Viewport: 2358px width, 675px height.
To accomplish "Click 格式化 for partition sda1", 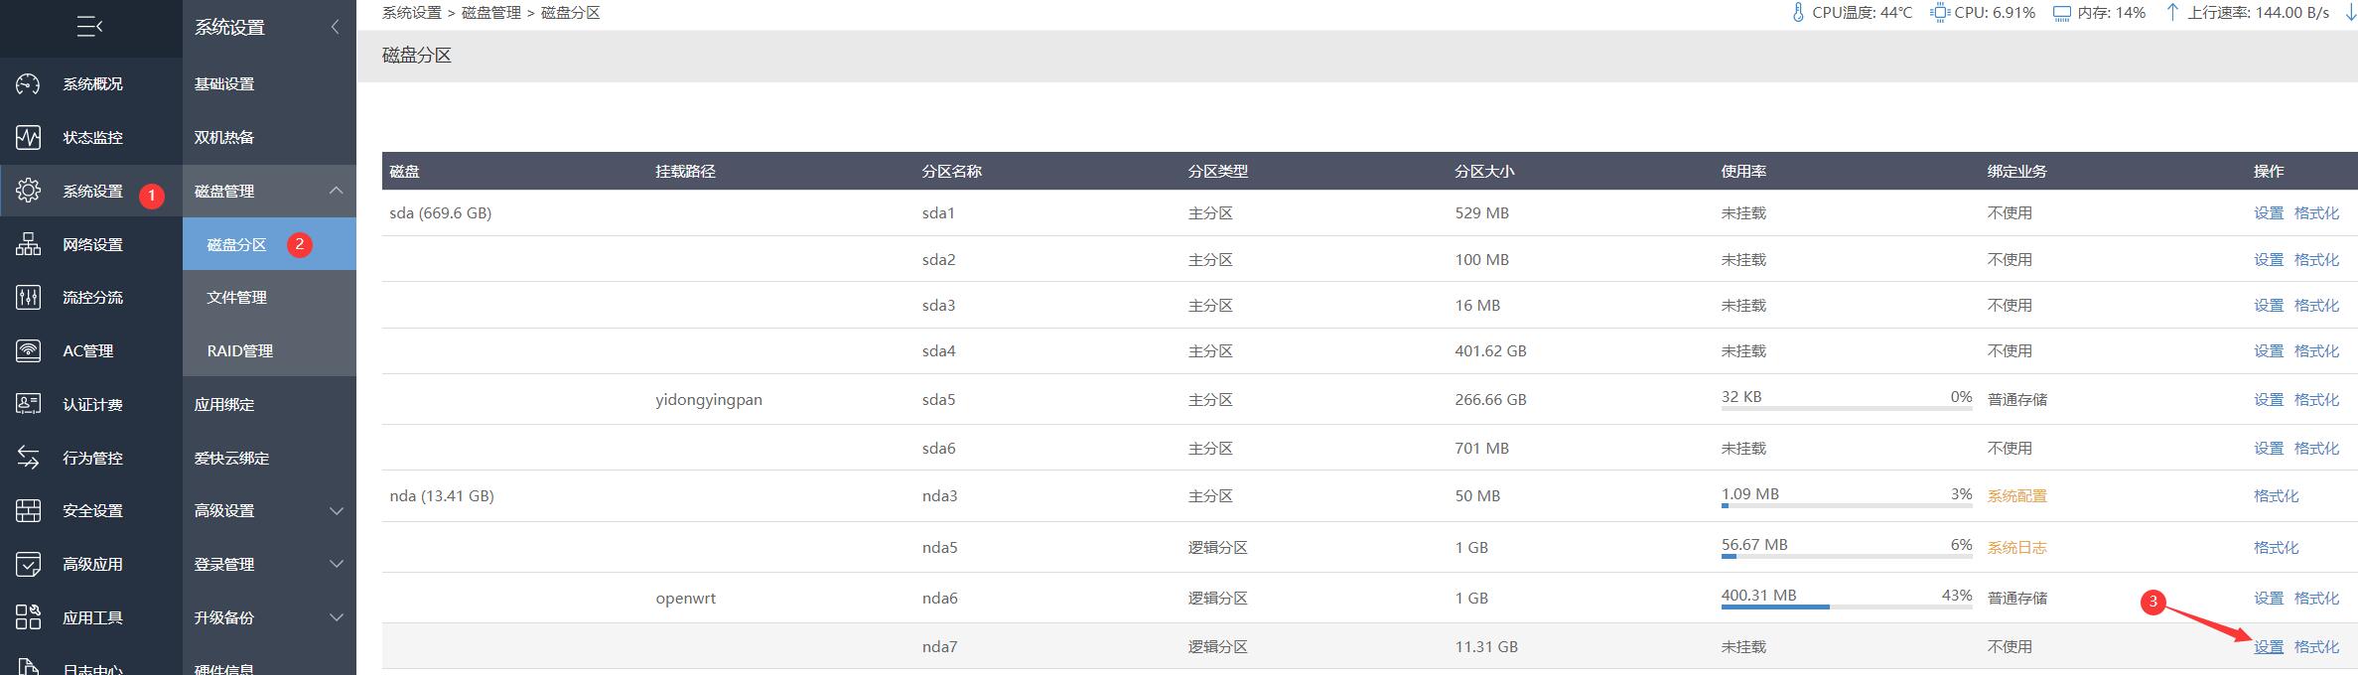I will point(2316,213).
